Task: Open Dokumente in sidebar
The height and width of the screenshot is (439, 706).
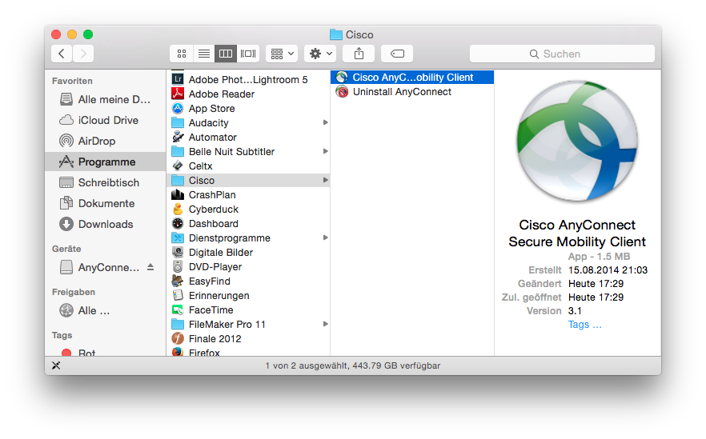Action: [106, 203]
